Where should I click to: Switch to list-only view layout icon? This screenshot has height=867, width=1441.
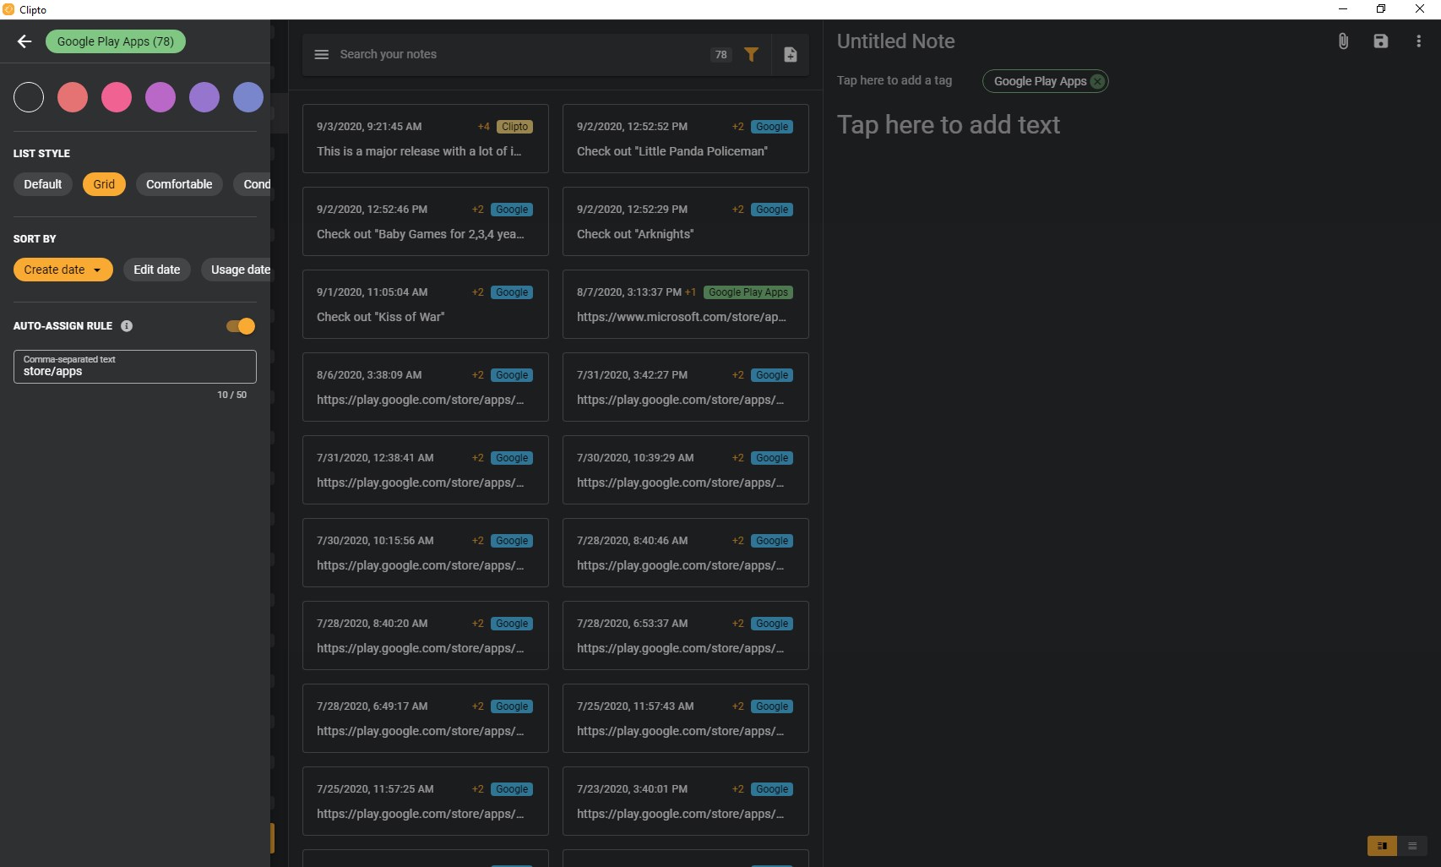pos(1412,846)
